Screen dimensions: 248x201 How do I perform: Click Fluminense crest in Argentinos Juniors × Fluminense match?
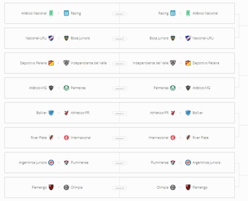(66, 163)
